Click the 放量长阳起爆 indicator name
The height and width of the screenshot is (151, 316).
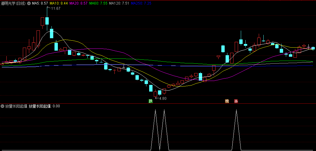click(16, 106)
